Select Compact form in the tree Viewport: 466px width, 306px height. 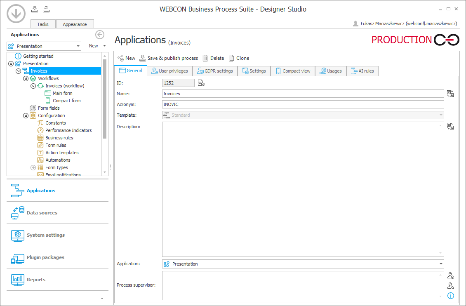[66, 101]
